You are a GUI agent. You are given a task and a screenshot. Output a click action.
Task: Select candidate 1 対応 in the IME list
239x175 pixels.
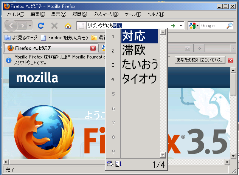point(140,36)
